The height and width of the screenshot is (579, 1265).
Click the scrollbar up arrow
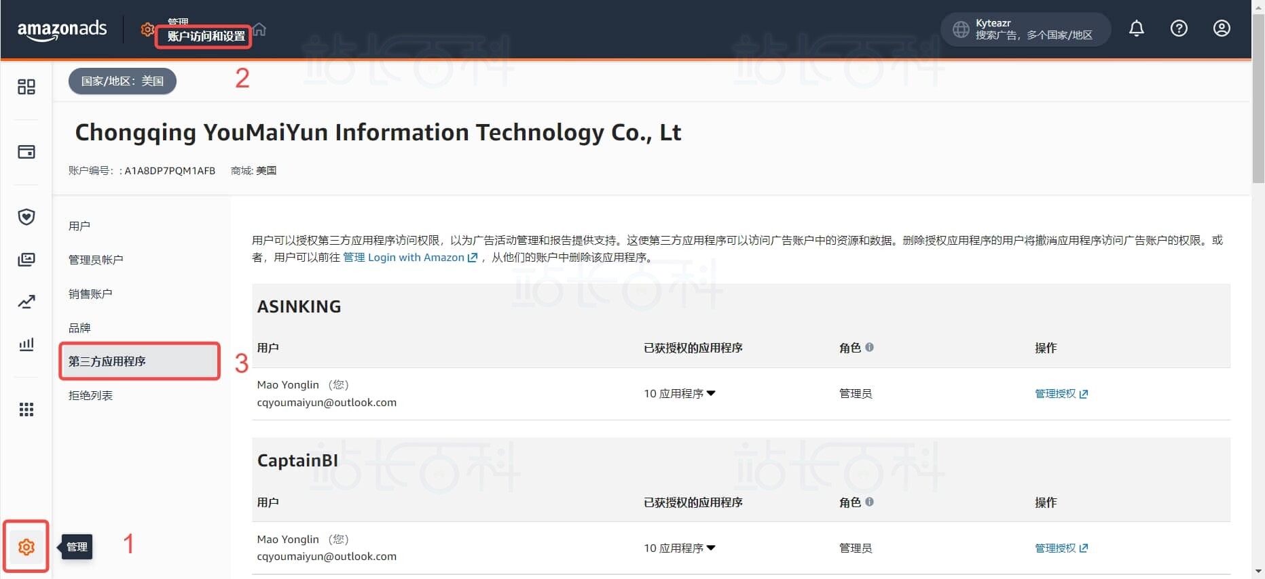tap(1258, 6)
